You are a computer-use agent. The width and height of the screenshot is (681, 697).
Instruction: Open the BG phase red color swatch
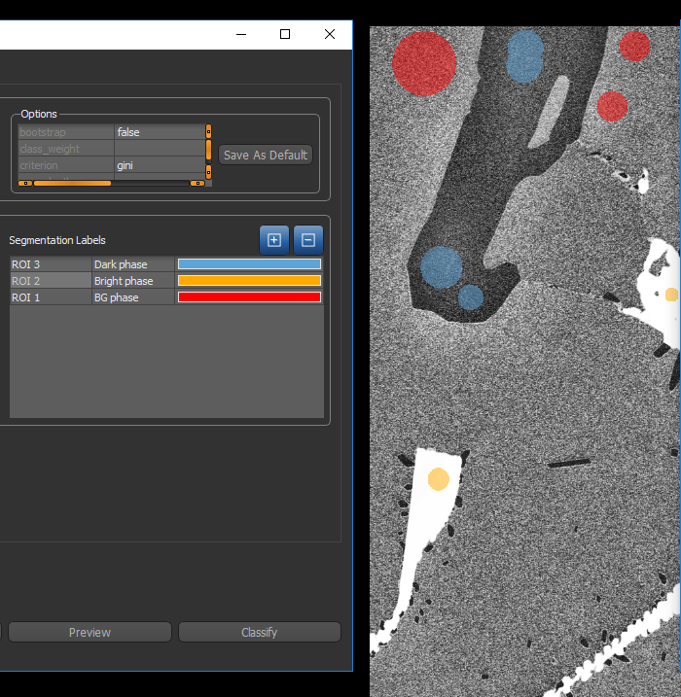tap(249, 297)
